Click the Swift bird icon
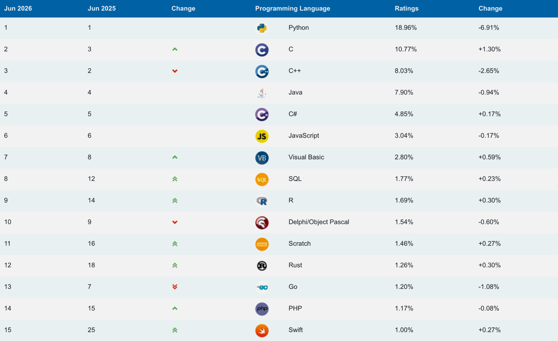Image resolution: width=558 pixels, height=341 pixels. (262, 331)
